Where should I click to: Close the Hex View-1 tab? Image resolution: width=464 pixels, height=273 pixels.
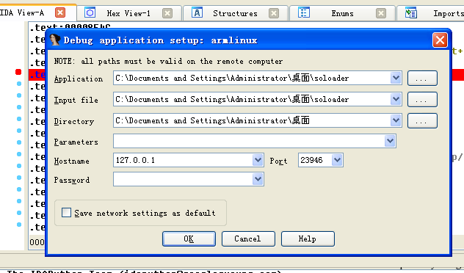167,13
